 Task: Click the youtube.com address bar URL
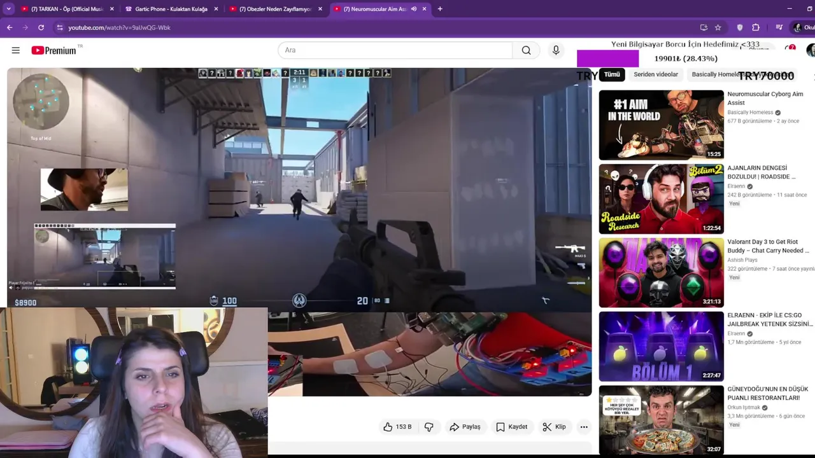(x=119, y=27)
